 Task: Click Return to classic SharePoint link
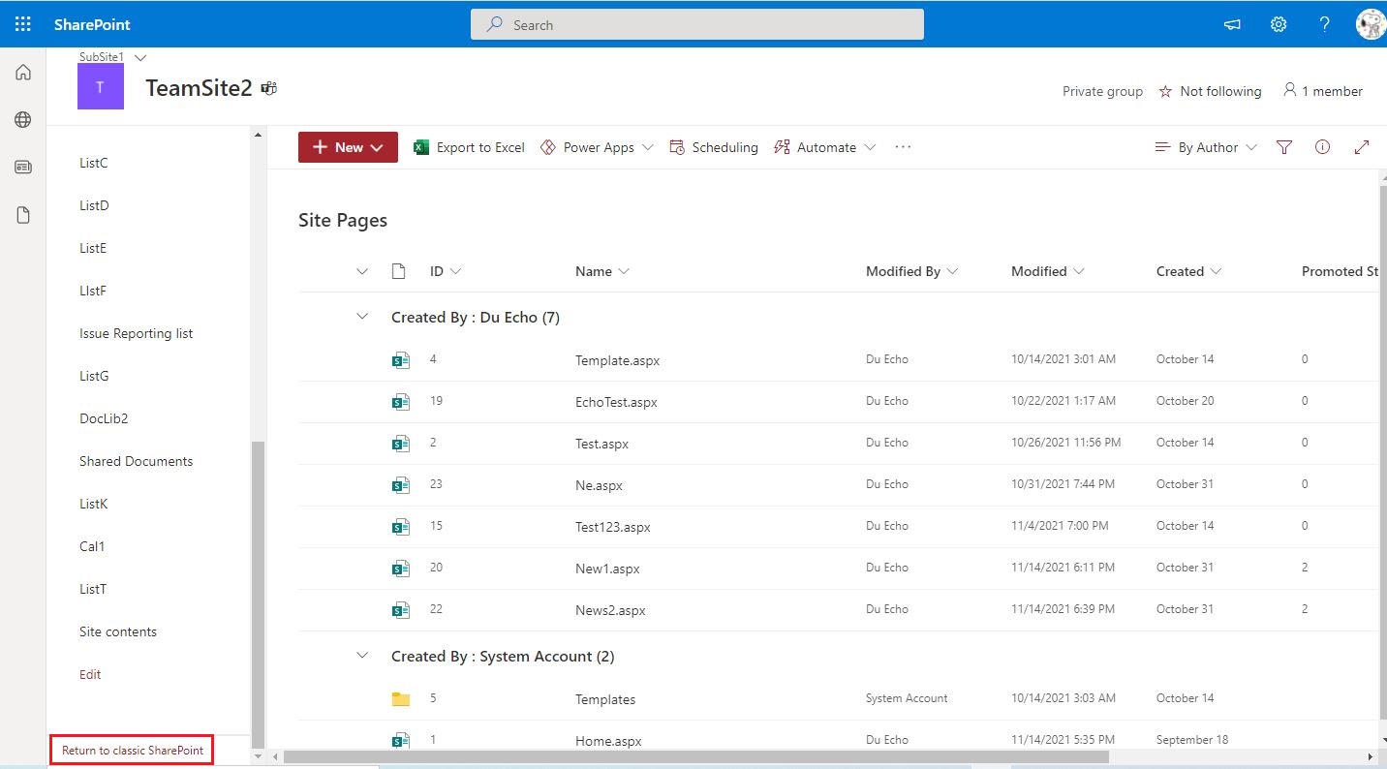coord(133,751)
